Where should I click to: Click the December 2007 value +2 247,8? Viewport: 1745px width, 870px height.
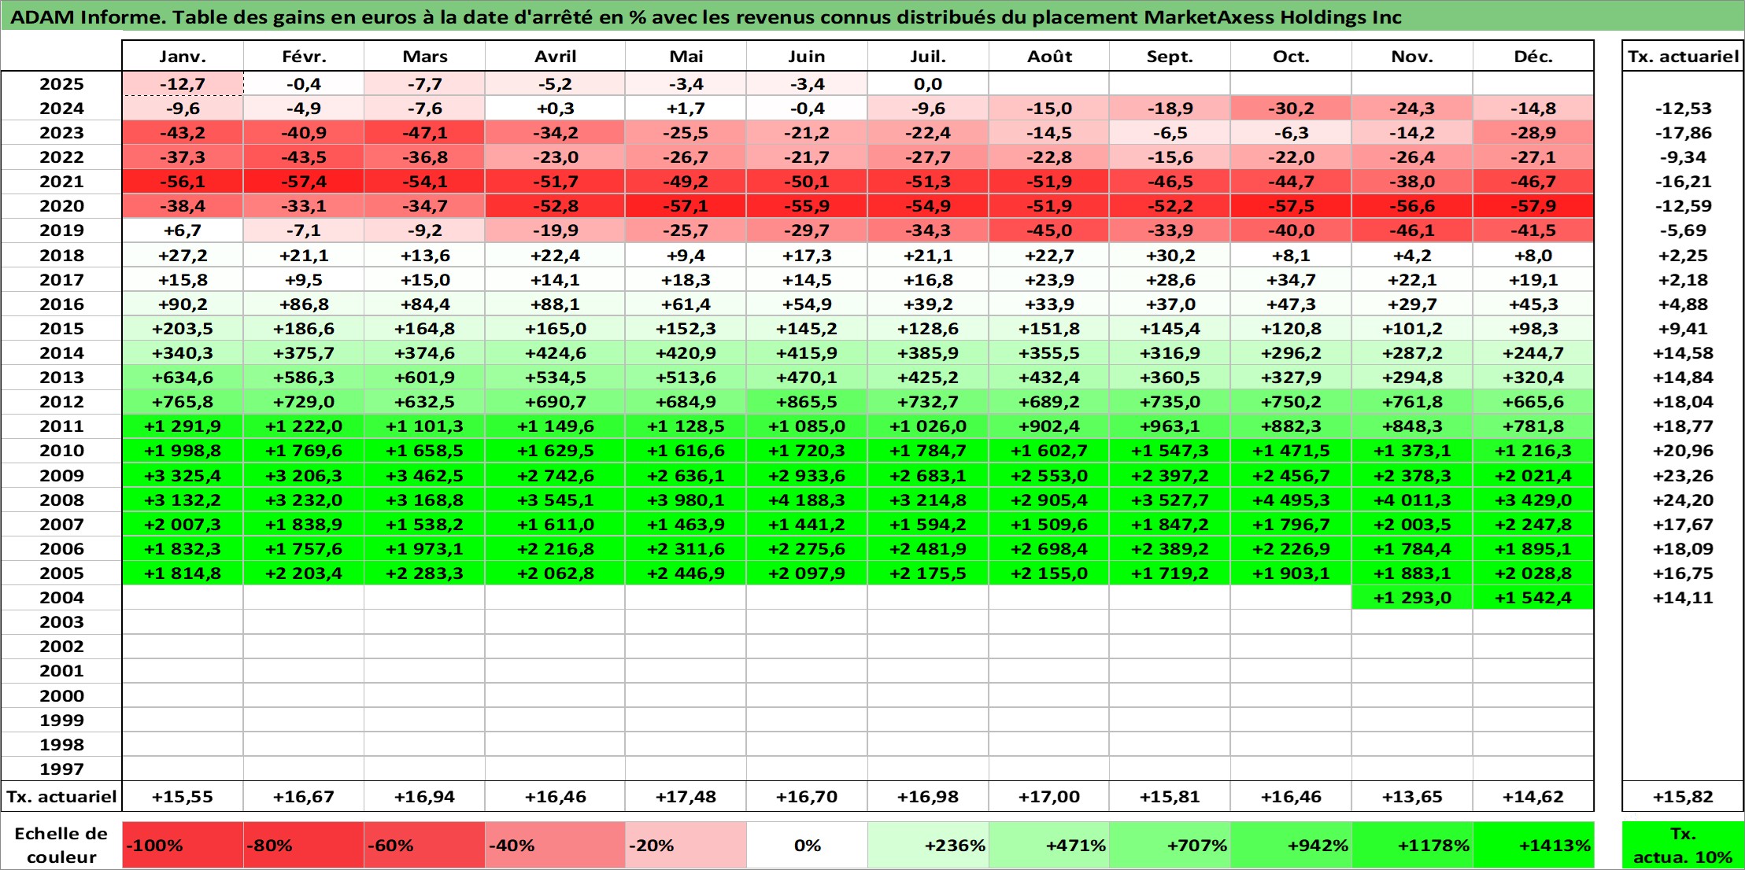click(x=1533, y=525)
